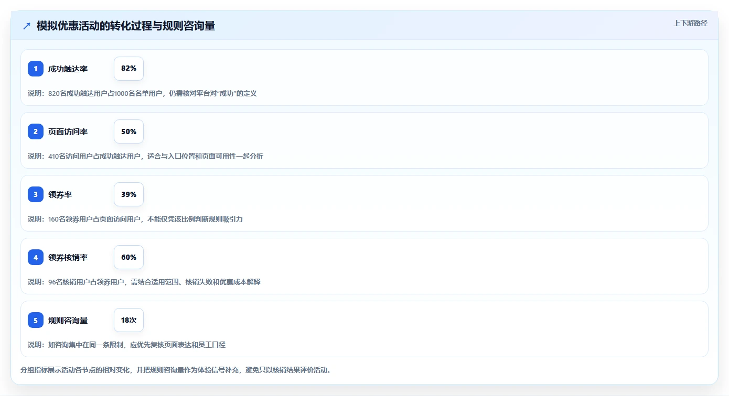This screenshot has height=396, width=729.
Task: Click the note about 96名核销用户
Action: (144, 282)
